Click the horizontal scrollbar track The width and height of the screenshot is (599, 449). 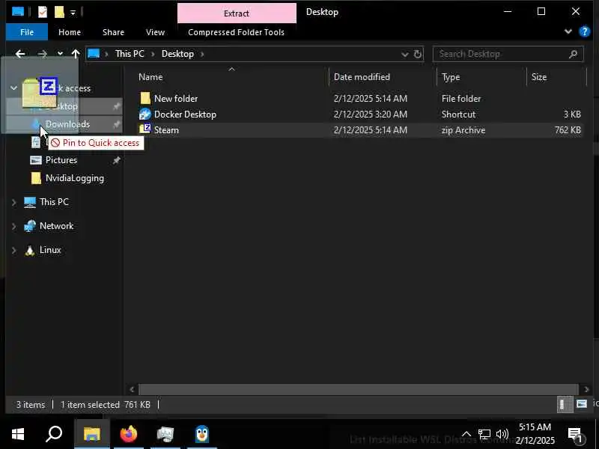click(359, 389)
